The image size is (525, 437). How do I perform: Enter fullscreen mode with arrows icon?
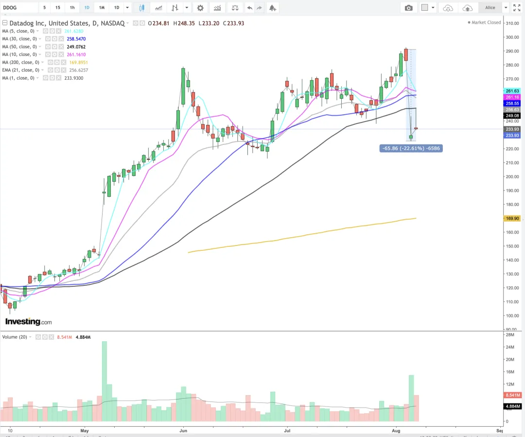pos(517,8)
